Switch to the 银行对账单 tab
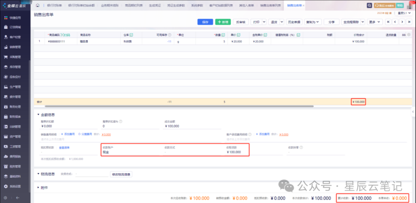The image size is (416, 203). pyautogui.click(x=54, y=5)
